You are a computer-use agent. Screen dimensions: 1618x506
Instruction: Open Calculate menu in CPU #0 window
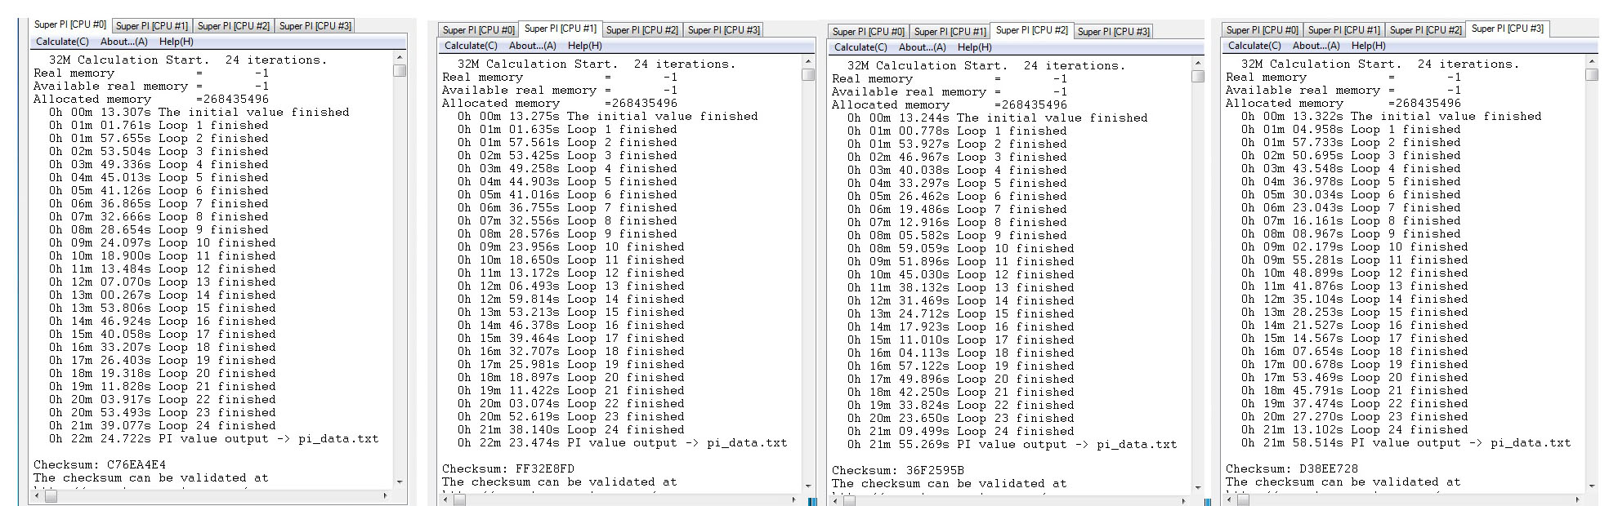pos(62,42)
